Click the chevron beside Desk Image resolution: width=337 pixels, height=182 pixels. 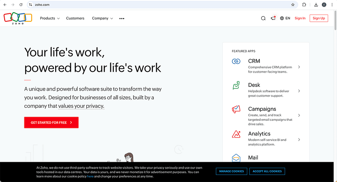[x=299, y=91]
